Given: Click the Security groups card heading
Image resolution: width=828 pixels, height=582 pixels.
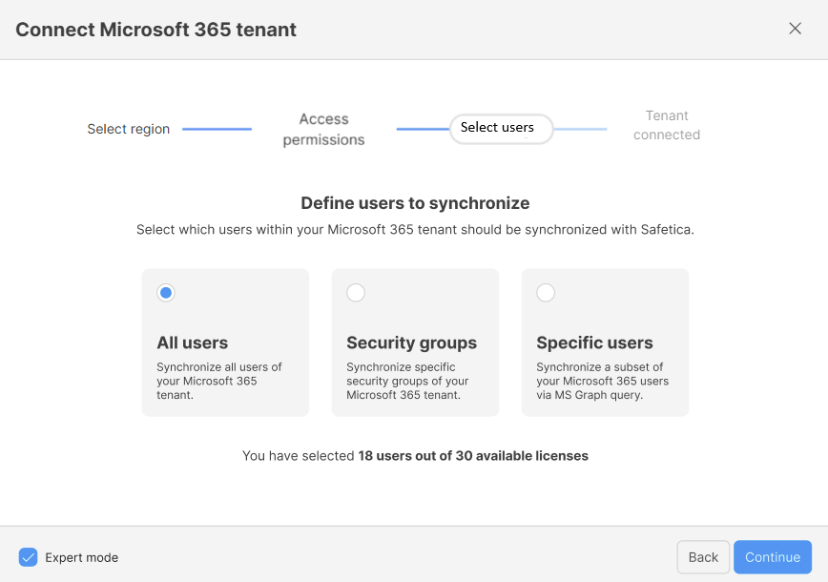Looking at the screenshot, I should pyautogui.click(x=411, y=343).
